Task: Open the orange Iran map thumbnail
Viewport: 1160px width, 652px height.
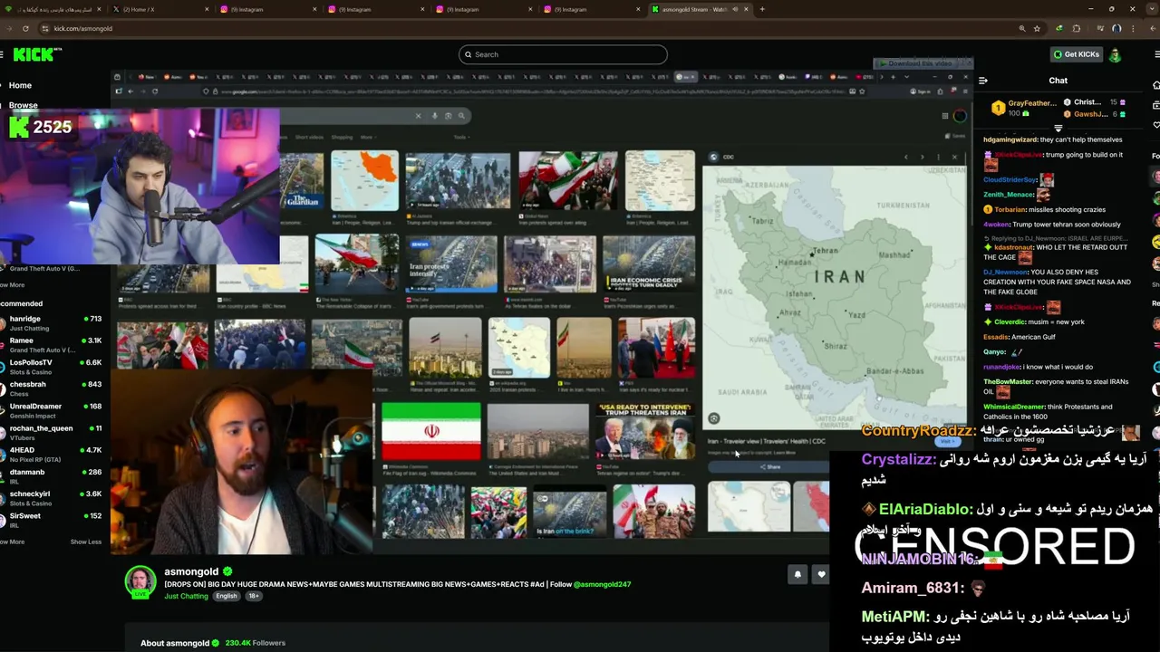Action: click(x=364, y=180)
